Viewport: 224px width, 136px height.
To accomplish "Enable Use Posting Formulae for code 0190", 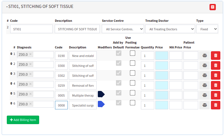I will pos(132,53).
